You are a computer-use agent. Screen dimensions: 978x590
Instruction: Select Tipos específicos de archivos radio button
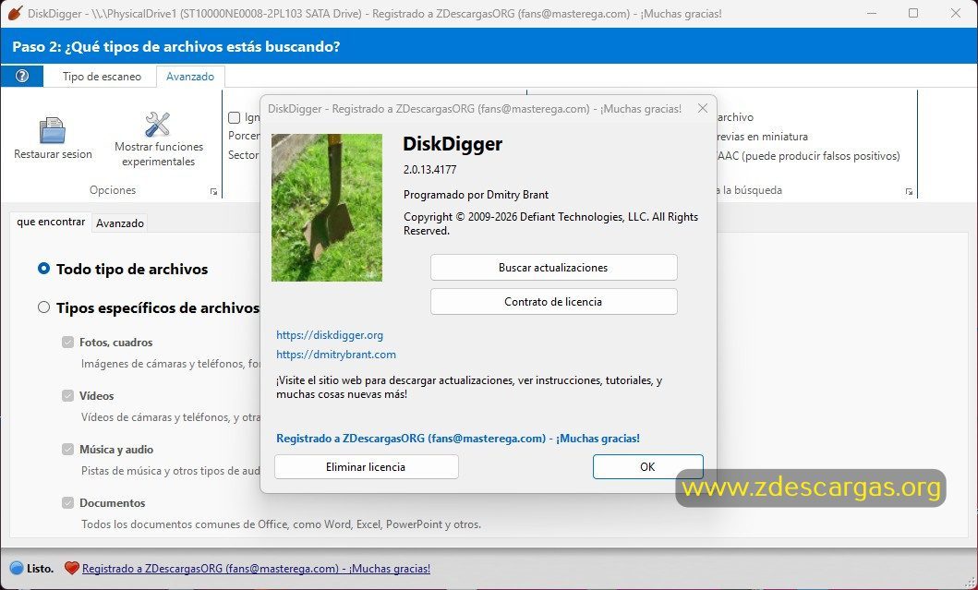pyautogui.click(x=43, y=307)
